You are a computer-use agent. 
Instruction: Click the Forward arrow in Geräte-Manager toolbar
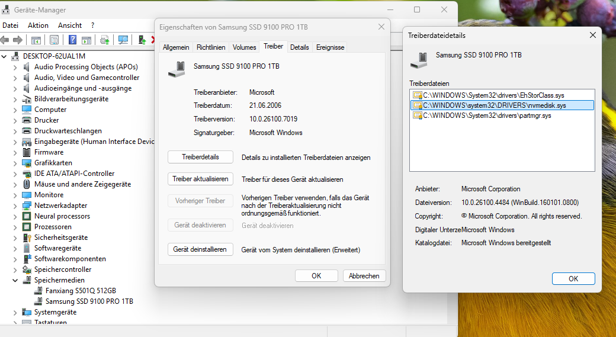click(x=18, y=40)
